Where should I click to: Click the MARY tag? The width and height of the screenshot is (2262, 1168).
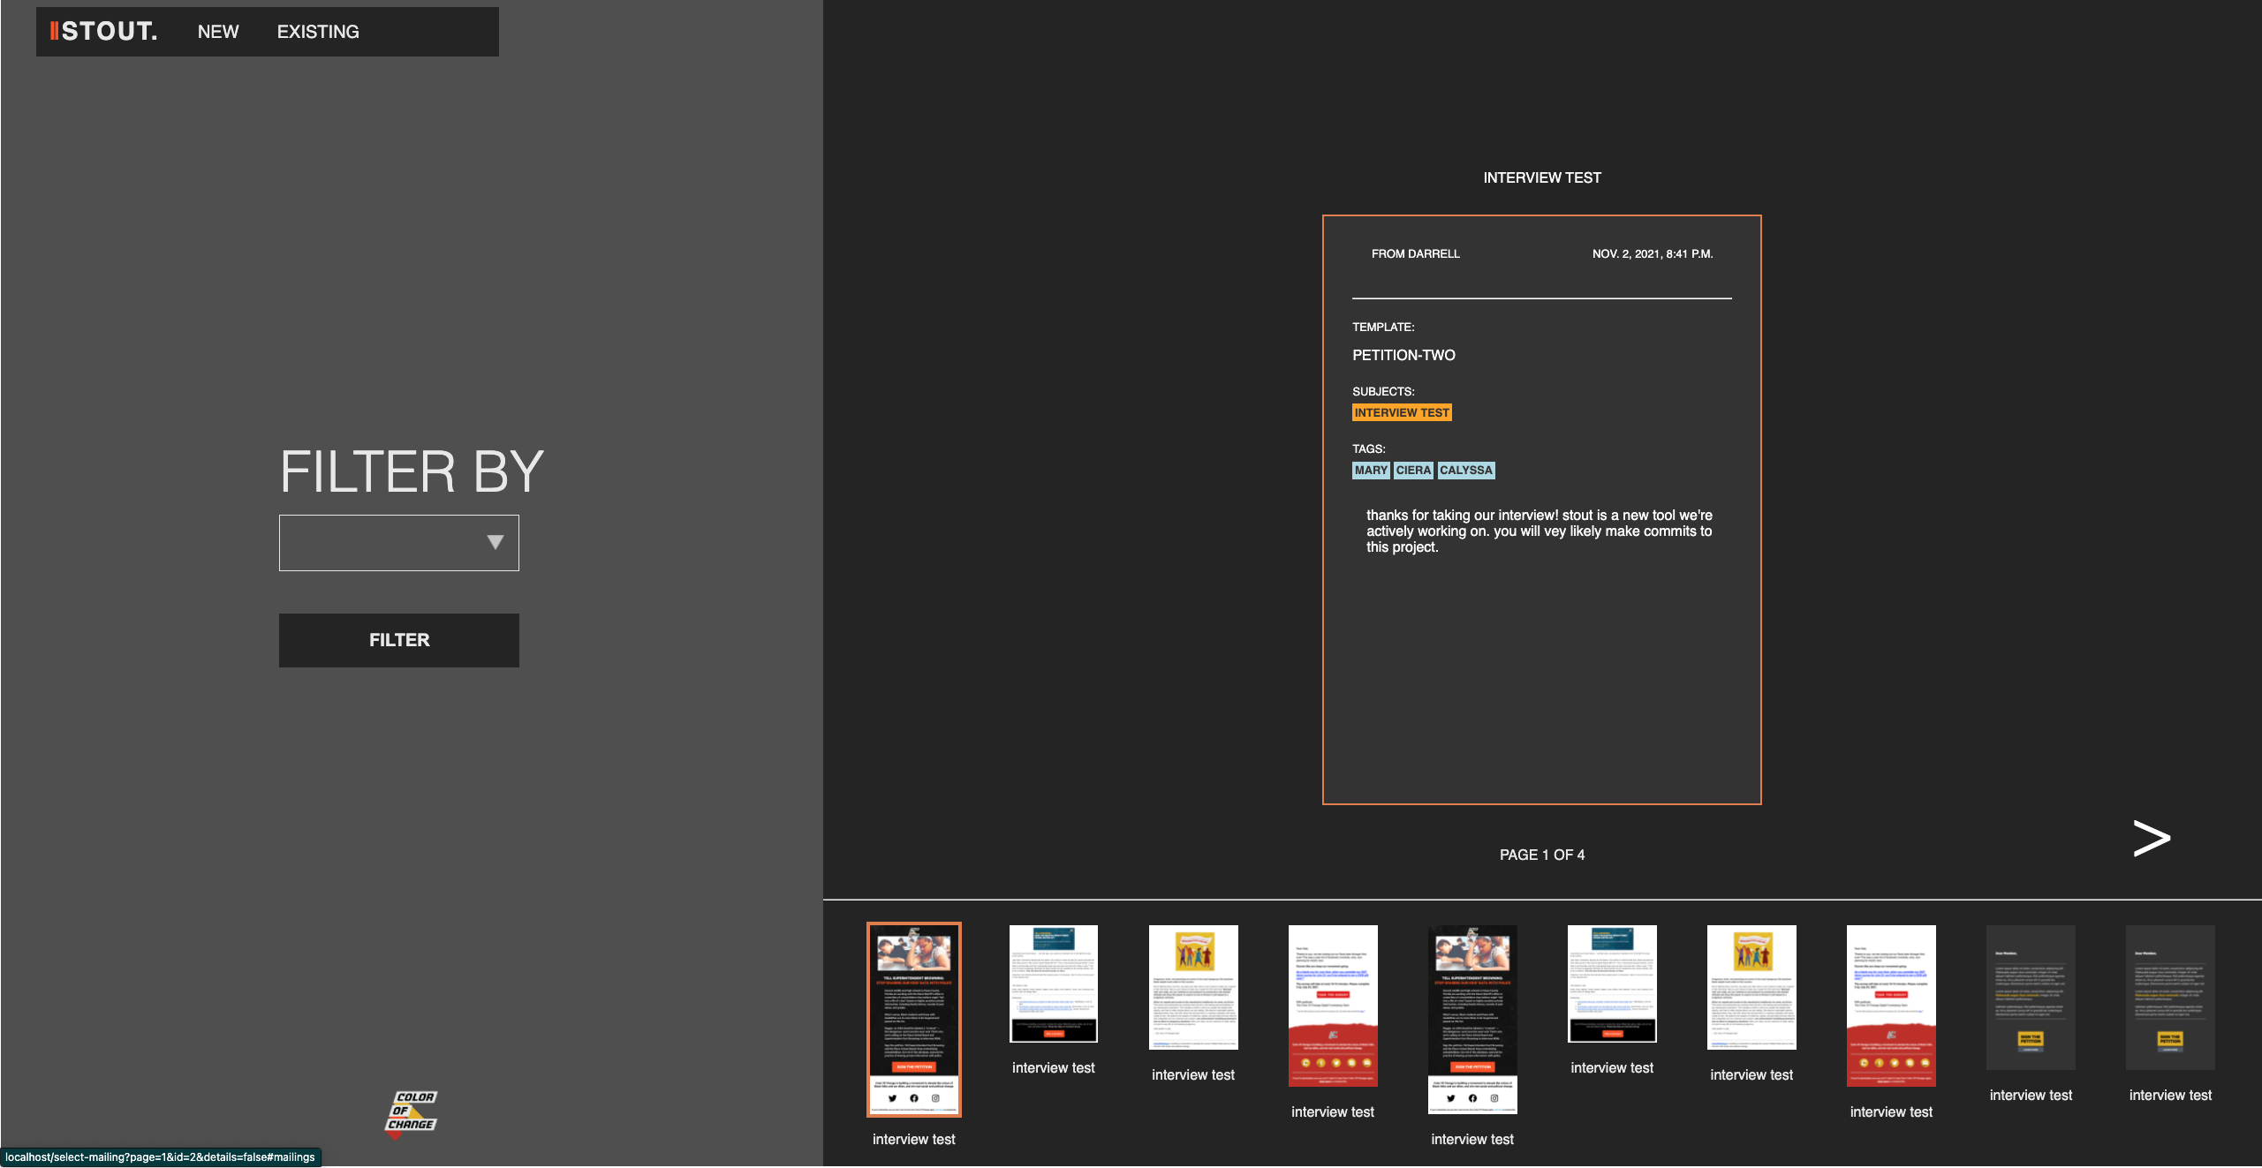[1371, 471]
